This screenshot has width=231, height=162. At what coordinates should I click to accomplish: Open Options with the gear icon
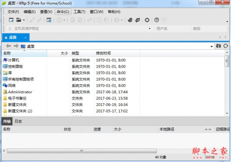tap(147, 20)
